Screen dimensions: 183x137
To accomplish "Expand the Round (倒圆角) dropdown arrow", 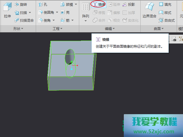I will click(x=57, y=13).
